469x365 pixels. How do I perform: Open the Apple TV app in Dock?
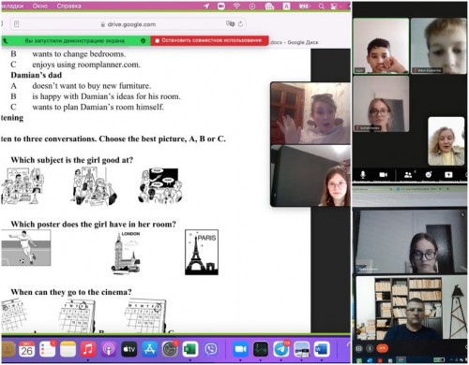coord(129,349)
